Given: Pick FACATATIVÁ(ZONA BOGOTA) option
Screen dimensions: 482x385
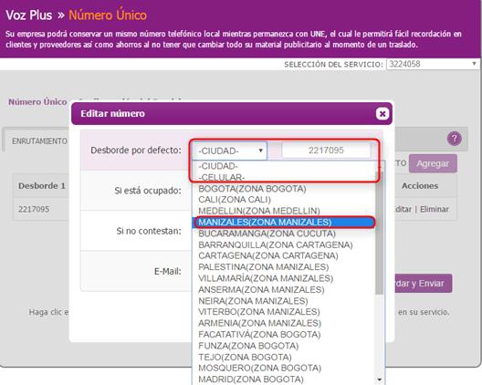Looking at the screenshot, I should [x=284, y=335].
